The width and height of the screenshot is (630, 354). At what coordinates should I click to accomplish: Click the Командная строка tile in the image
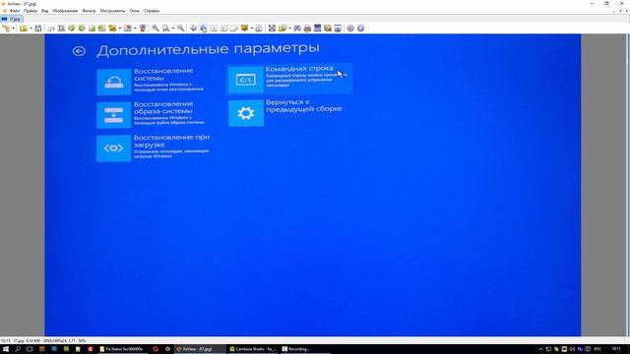(290, 79)
